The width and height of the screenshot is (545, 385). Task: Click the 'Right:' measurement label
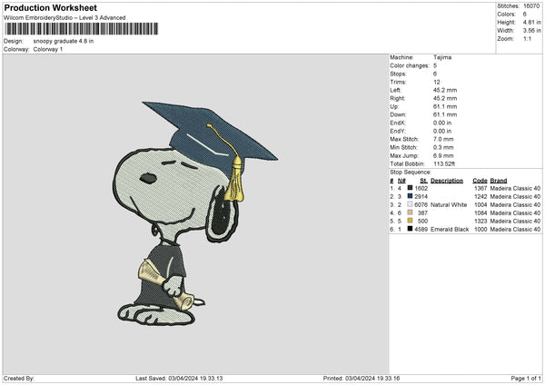397,98
